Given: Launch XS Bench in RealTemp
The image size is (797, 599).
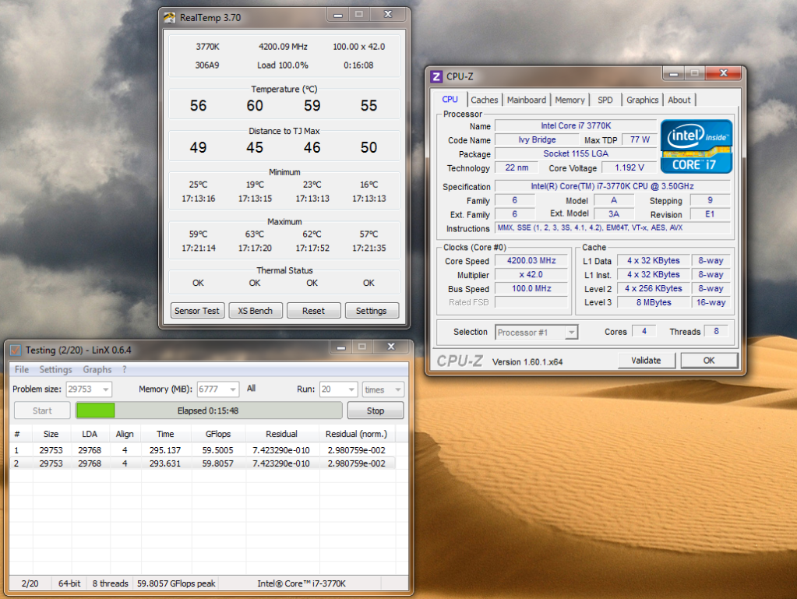Looking at the screenshot, I should (256, 311).
